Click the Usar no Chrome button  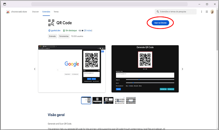point(160,23)
